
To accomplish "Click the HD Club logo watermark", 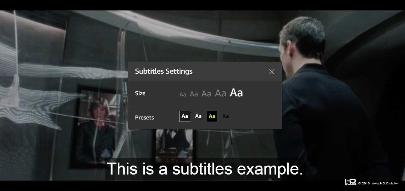I will (x=350, y=182).
